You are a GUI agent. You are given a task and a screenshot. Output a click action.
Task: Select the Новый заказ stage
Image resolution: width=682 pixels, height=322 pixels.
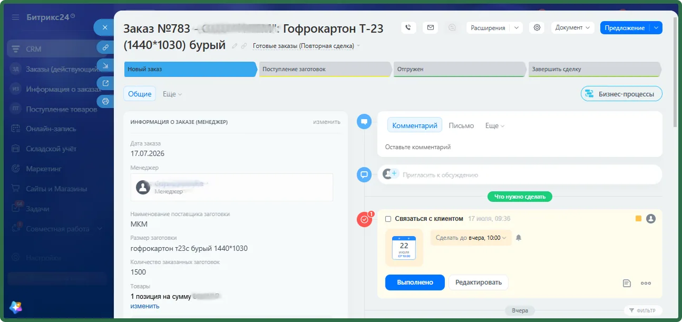191,69
